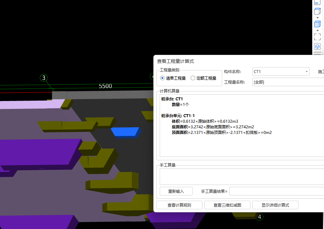324x229 pixels.
Task: Expand the arrow below the blue cube icon
Action: [x=317, y=30]
